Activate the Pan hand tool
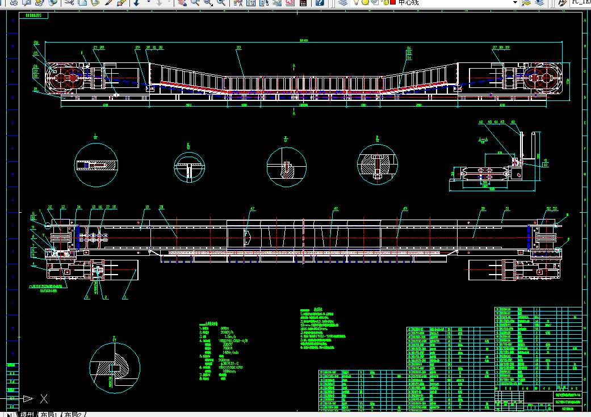591x417 pixels. point(182,2)
